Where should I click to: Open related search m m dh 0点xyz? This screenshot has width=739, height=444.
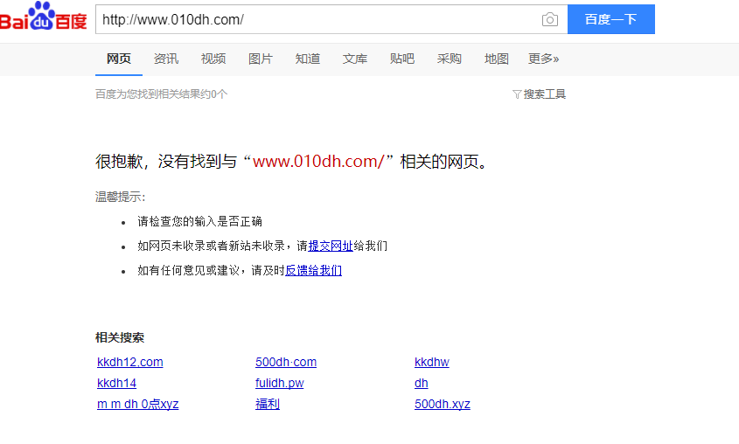[x=137, y=404]
